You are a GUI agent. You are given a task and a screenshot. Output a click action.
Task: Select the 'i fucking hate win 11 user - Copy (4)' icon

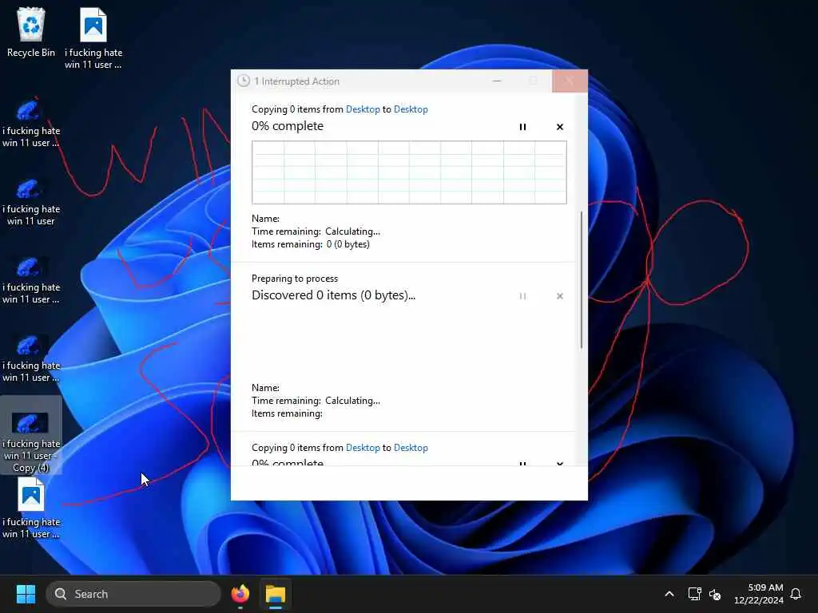(x=31, y=435)
